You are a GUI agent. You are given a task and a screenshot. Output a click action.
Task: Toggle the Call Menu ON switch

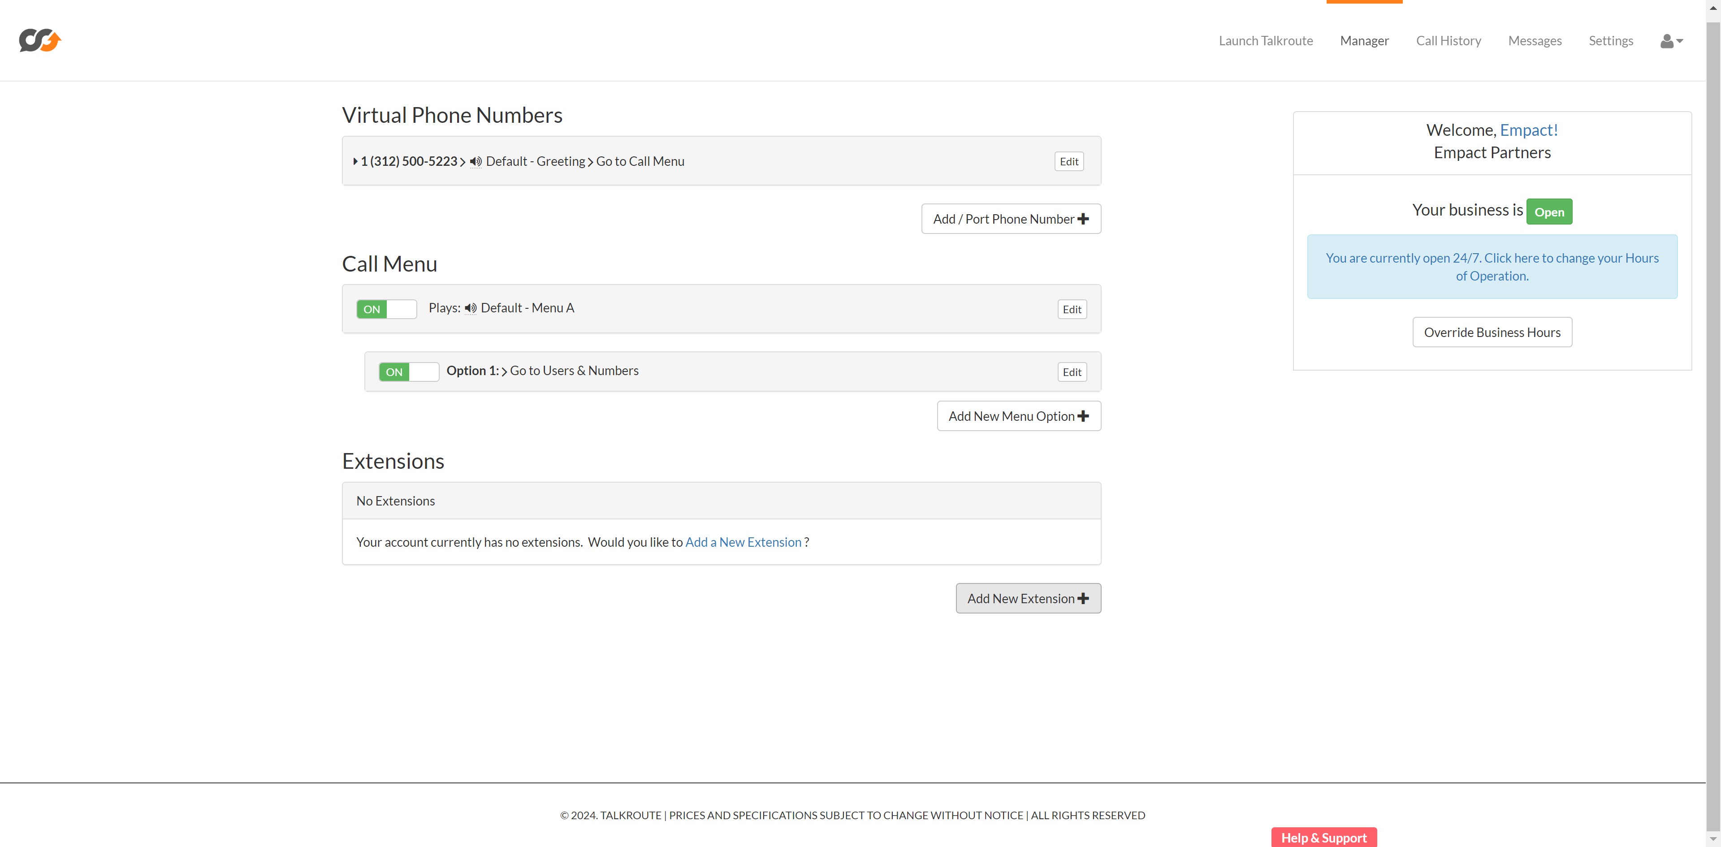(386, 309)
